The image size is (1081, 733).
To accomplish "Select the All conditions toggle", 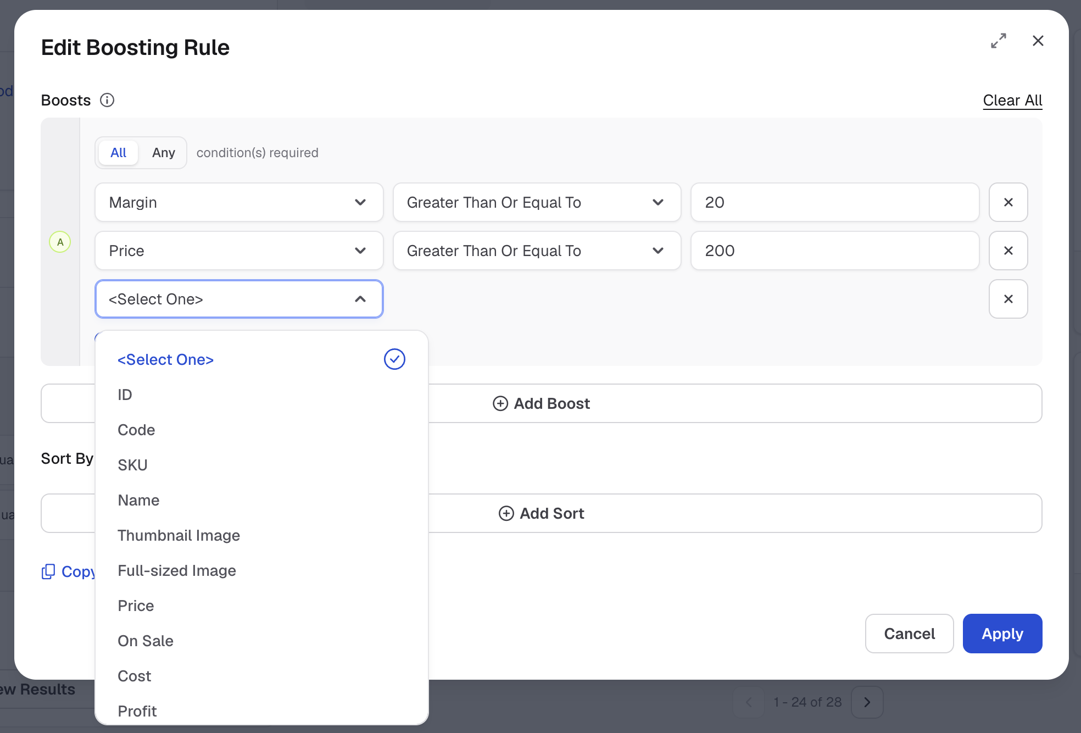I will click(118, 153).
